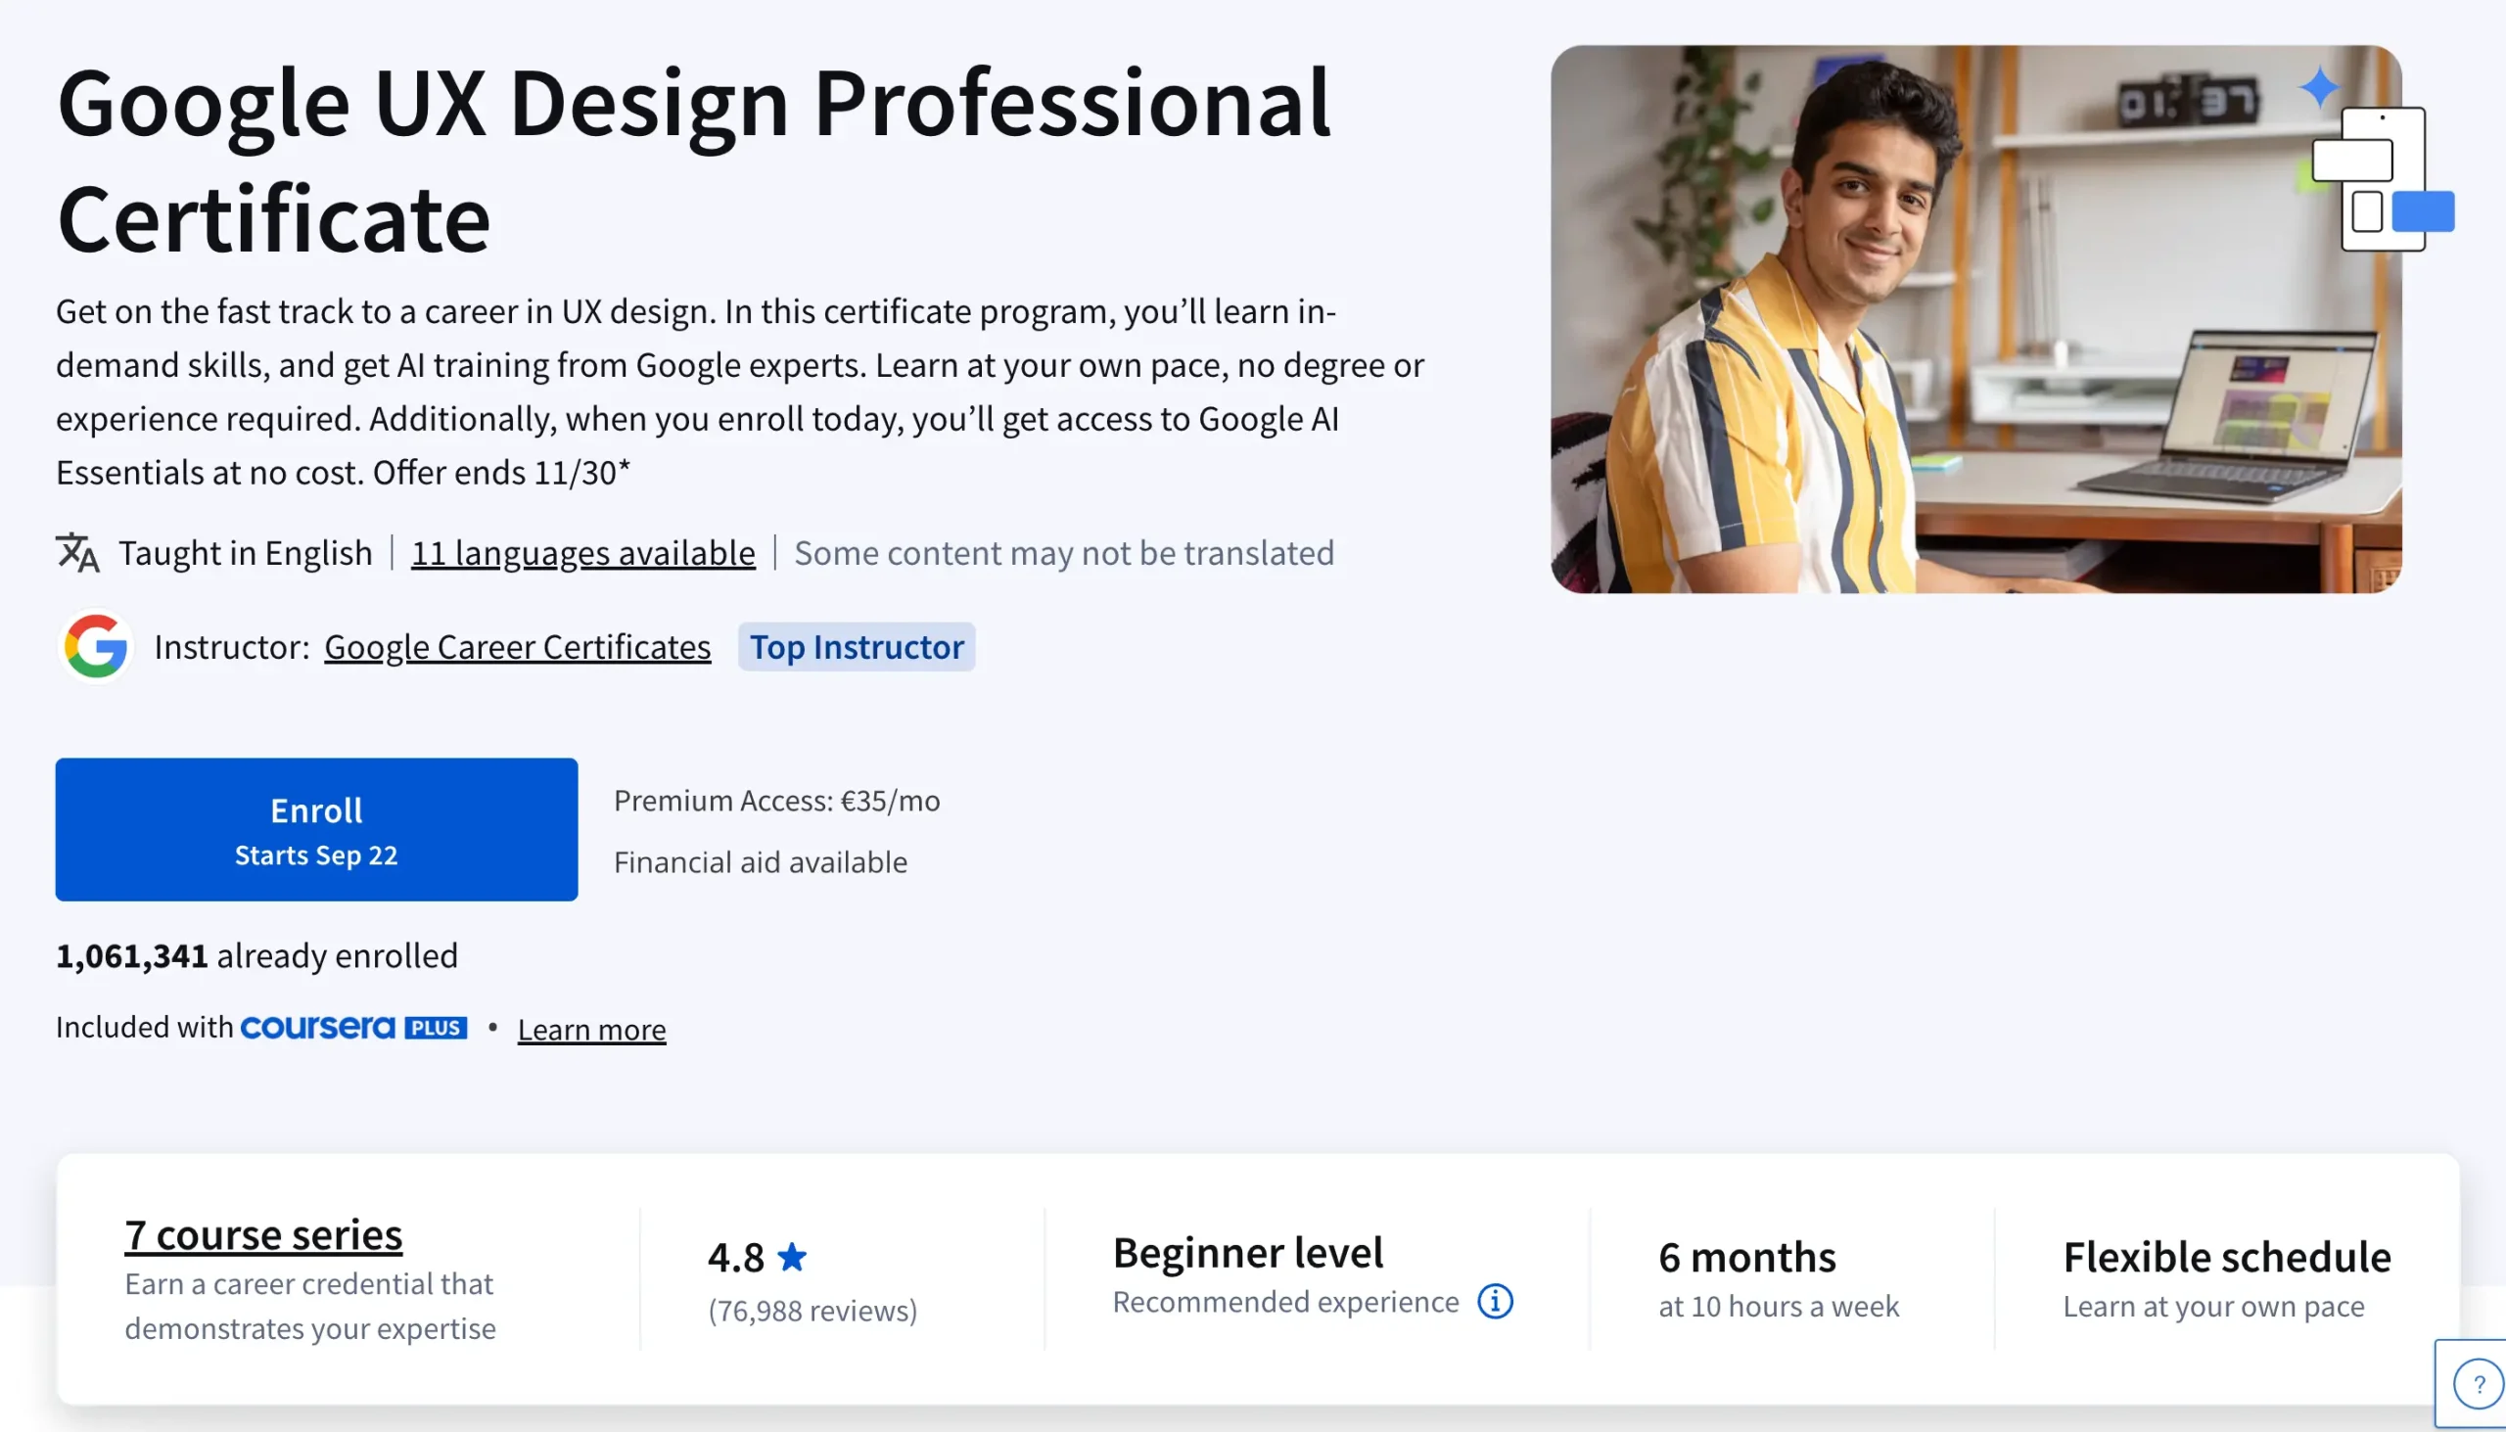
Task: Click the blue sparkle star icon
Action: click(x=2319, y=86)
